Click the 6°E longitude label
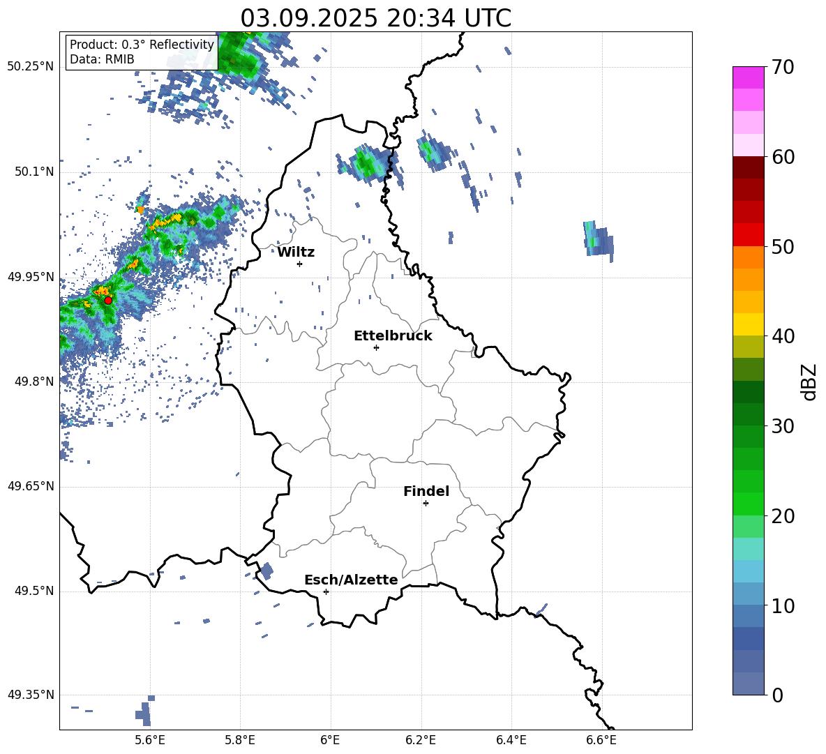826x754 pixels. tap(330, 740)
